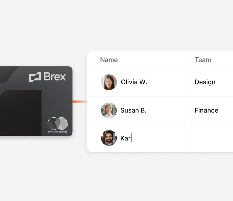Open Susan B. name entry
233x201 pixels.
(x=133, y=110)
